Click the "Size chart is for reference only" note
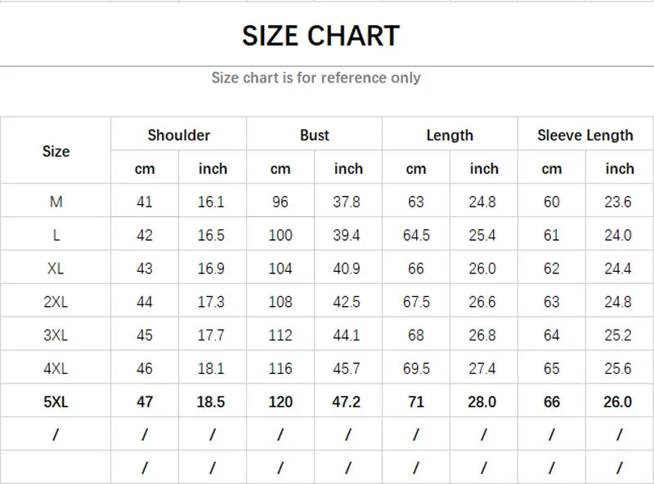Screen dimensions: 654x484 pos(316,78)
